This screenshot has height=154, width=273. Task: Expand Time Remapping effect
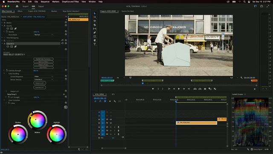coord(2,38)
